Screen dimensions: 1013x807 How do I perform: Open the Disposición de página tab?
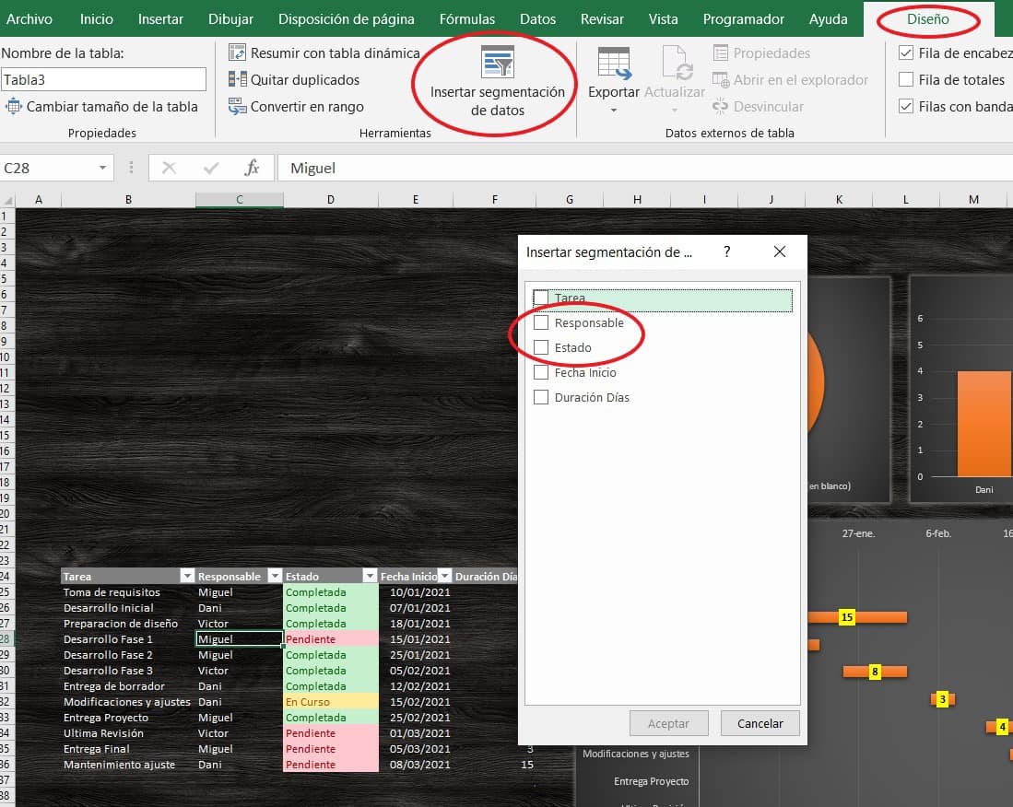(x=347, y=18)
